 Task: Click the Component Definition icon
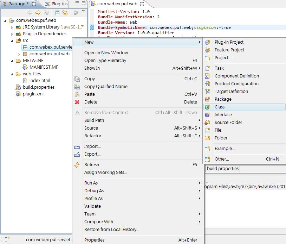[x=208, y=76]
